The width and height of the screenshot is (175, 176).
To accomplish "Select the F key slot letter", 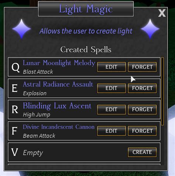I will [x=14, y=131].
